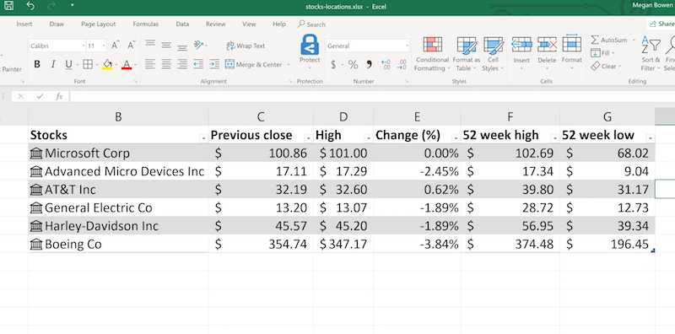Click the Search box in the ribbon
Image resolution: width=675 pixels, height=334 pixels.
[x=311, y=24]
